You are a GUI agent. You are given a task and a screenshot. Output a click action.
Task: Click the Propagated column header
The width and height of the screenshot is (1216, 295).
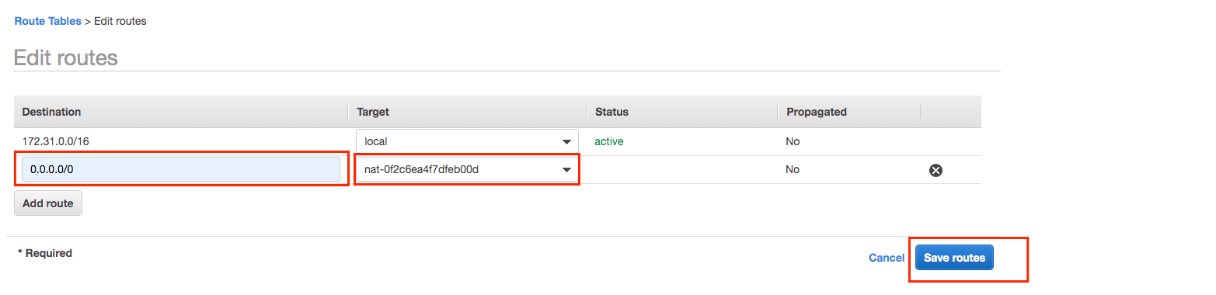(817, 112)
